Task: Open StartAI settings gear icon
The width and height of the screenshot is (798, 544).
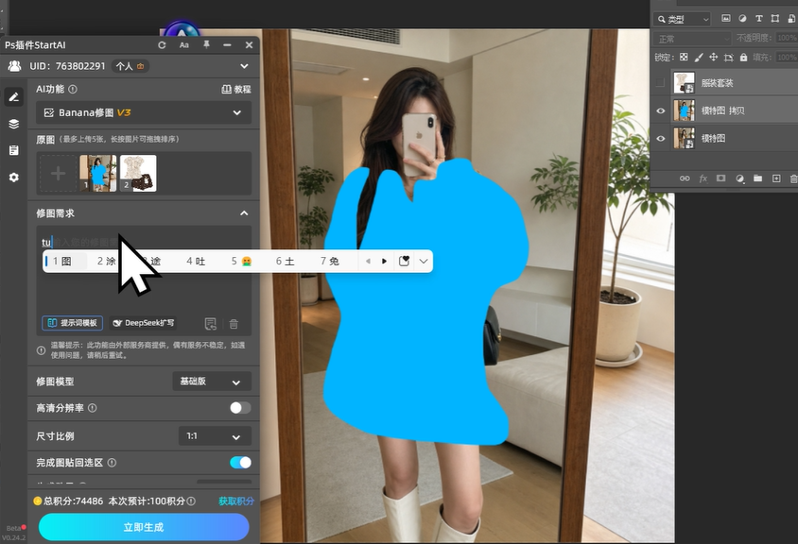Action: pyautogui.click(x=14, y=177)
